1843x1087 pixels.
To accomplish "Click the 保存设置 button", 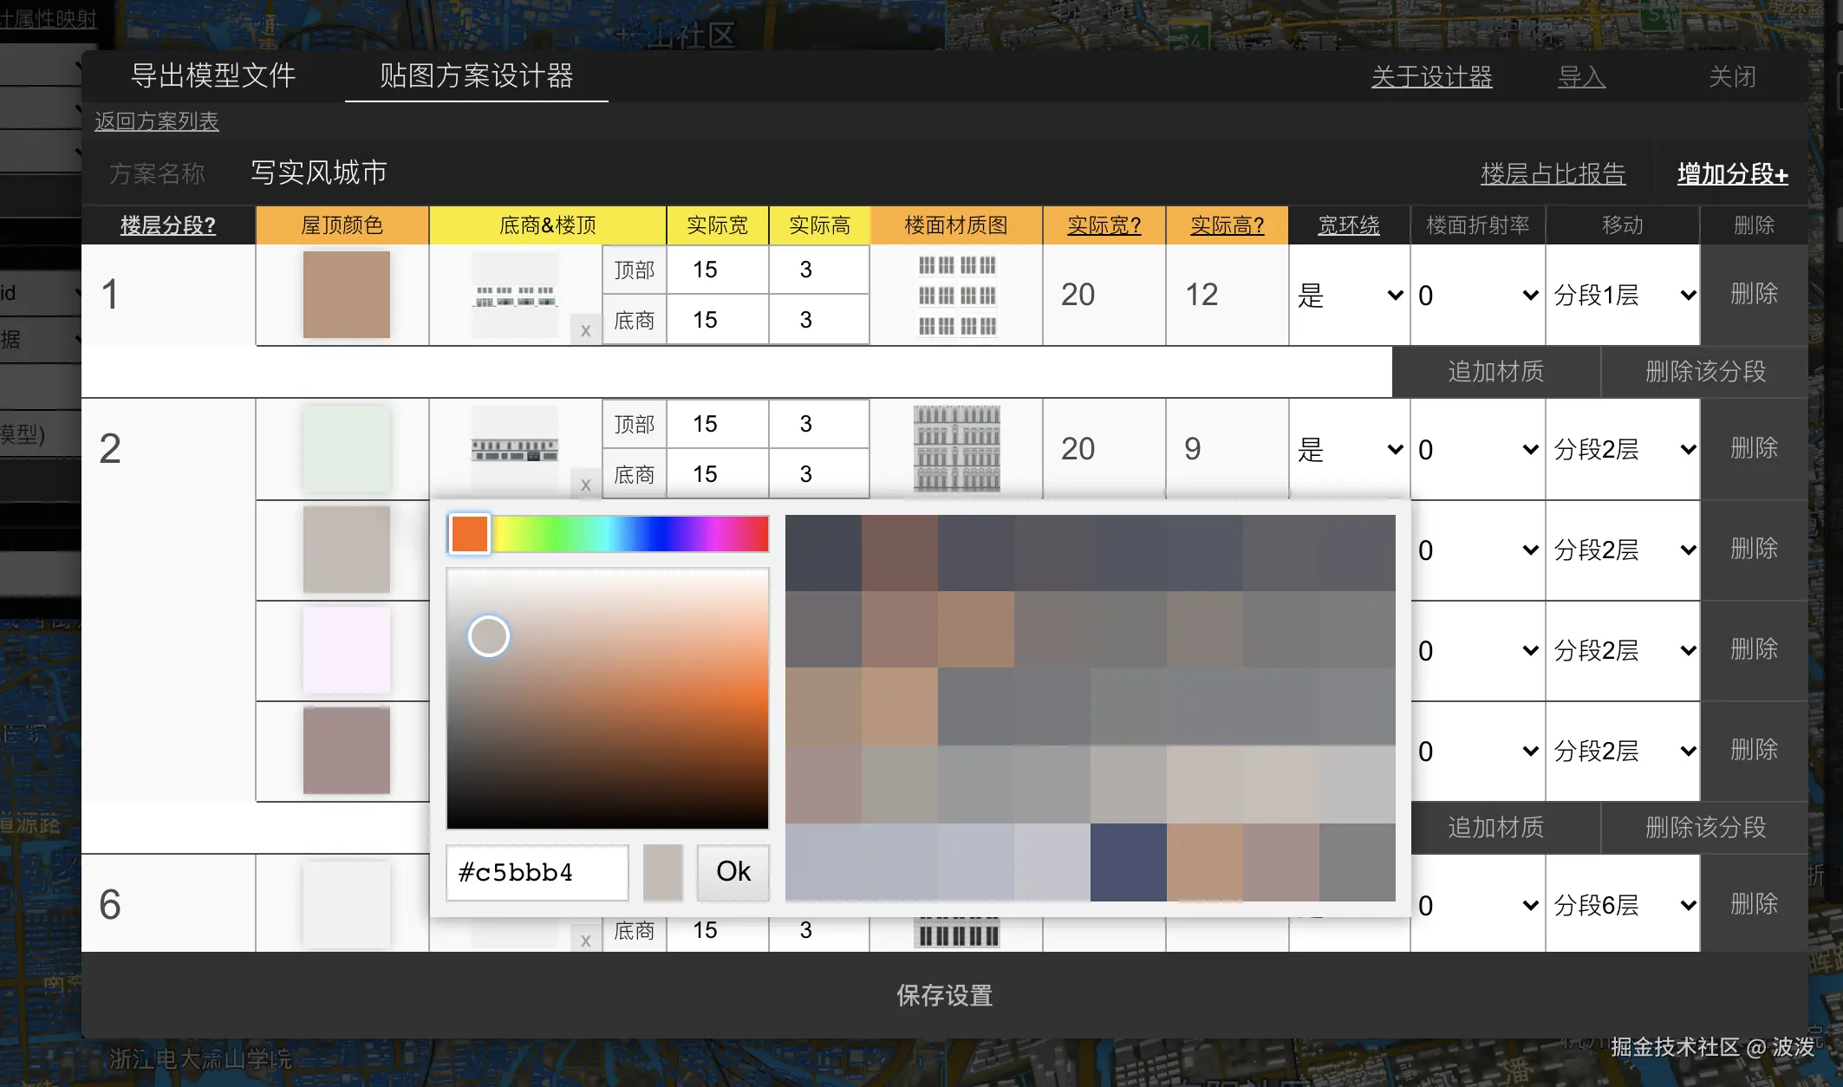I will pos(944,995).
